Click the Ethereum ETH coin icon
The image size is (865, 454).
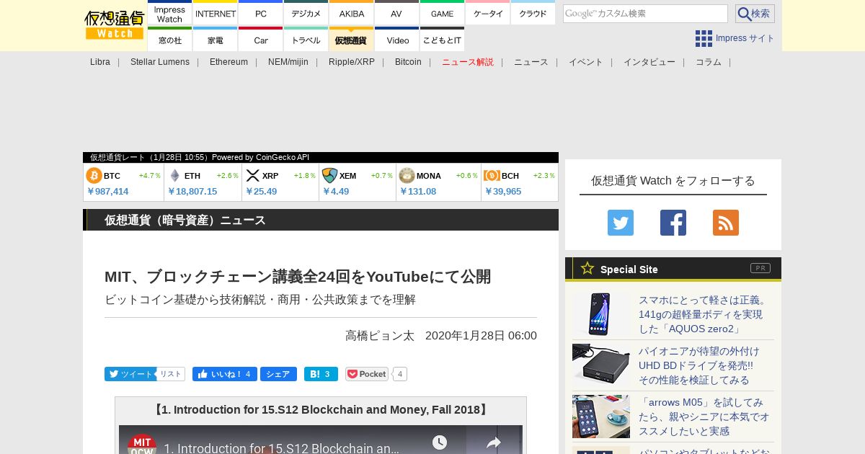click(174, 176)
